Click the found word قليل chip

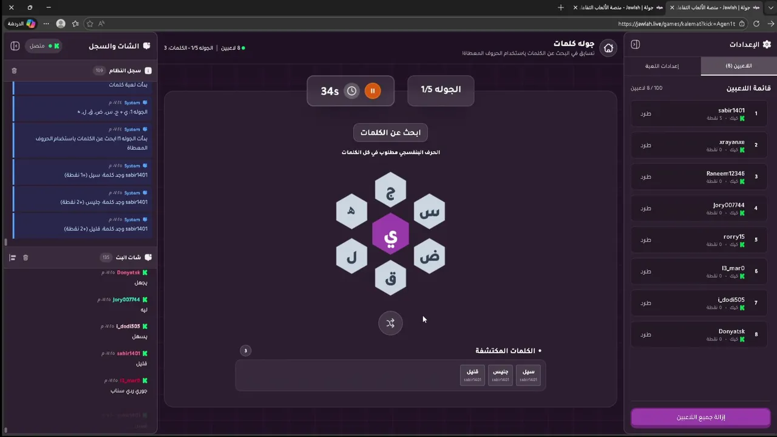pos(472,374)
